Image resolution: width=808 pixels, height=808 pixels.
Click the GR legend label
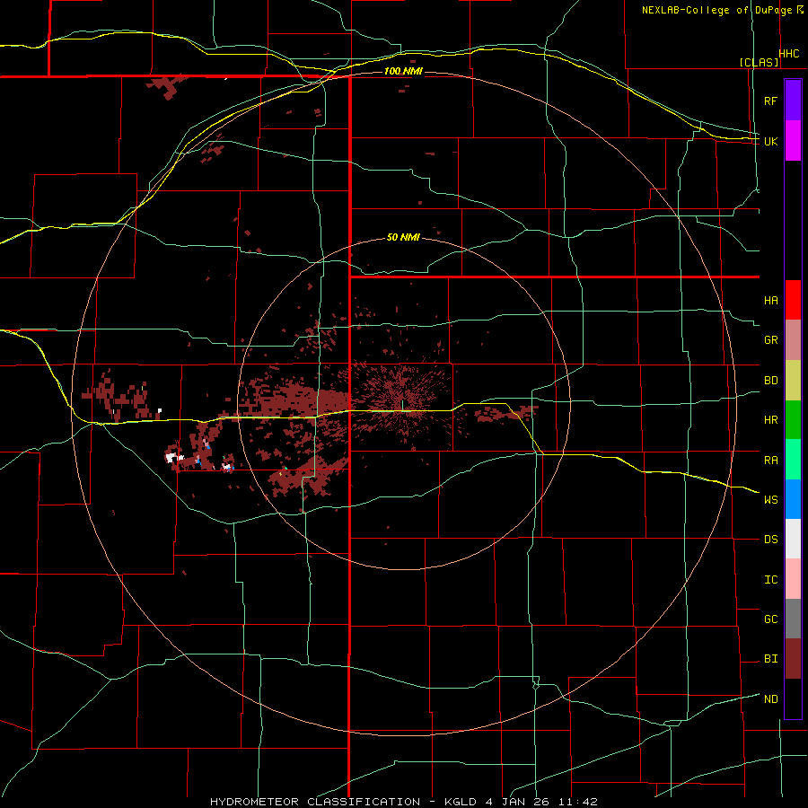(770, 340)
